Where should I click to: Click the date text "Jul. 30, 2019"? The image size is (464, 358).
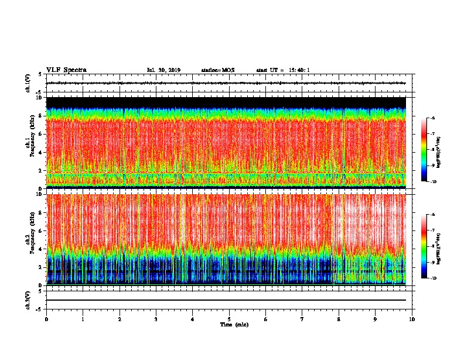tap(163, 70)
